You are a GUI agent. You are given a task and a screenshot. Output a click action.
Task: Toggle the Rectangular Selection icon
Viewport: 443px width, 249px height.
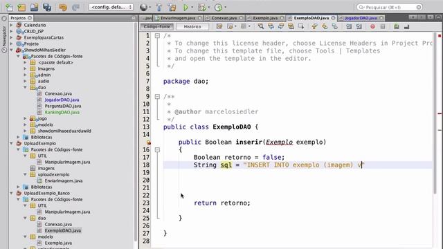point(301,26)
